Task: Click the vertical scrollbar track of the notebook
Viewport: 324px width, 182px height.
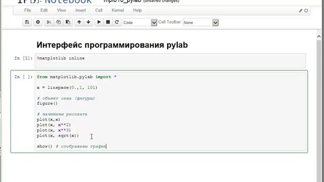Action: (318, 111)
